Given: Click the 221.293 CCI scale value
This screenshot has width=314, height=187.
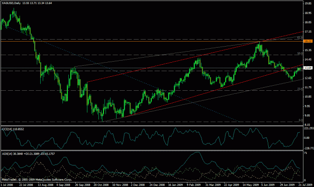Looking at the screenshot, I should pyautogui.click(x=309, y=128).
